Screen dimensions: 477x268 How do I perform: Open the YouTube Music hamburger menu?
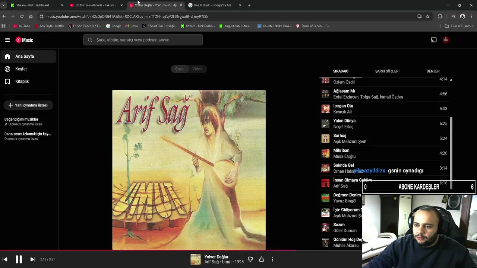(x=7, y=40)
